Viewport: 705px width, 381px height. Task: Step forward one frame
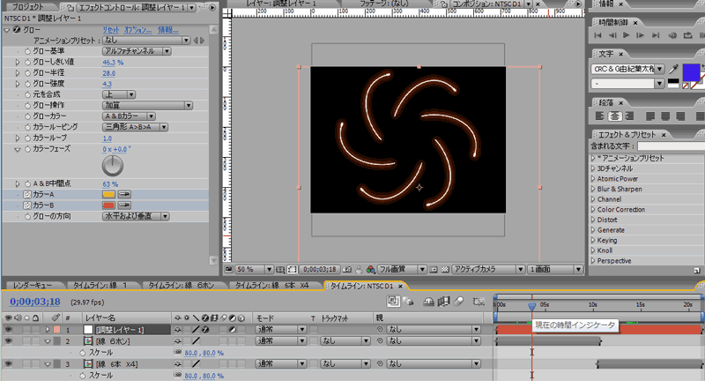[640, 35]
